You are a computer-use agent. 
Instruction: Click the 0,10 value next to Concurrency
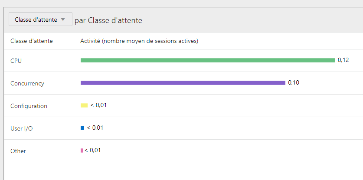tap(294, 83)
